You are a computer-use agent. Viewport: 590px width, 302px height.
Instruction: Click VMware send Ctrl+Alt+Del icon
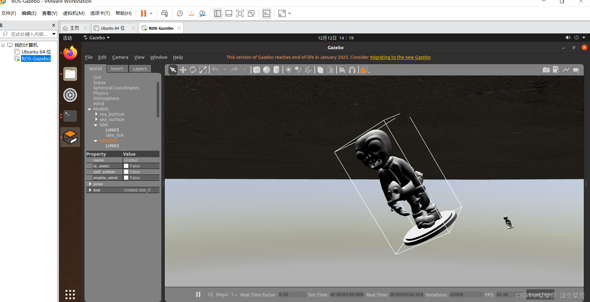[164, 14]
